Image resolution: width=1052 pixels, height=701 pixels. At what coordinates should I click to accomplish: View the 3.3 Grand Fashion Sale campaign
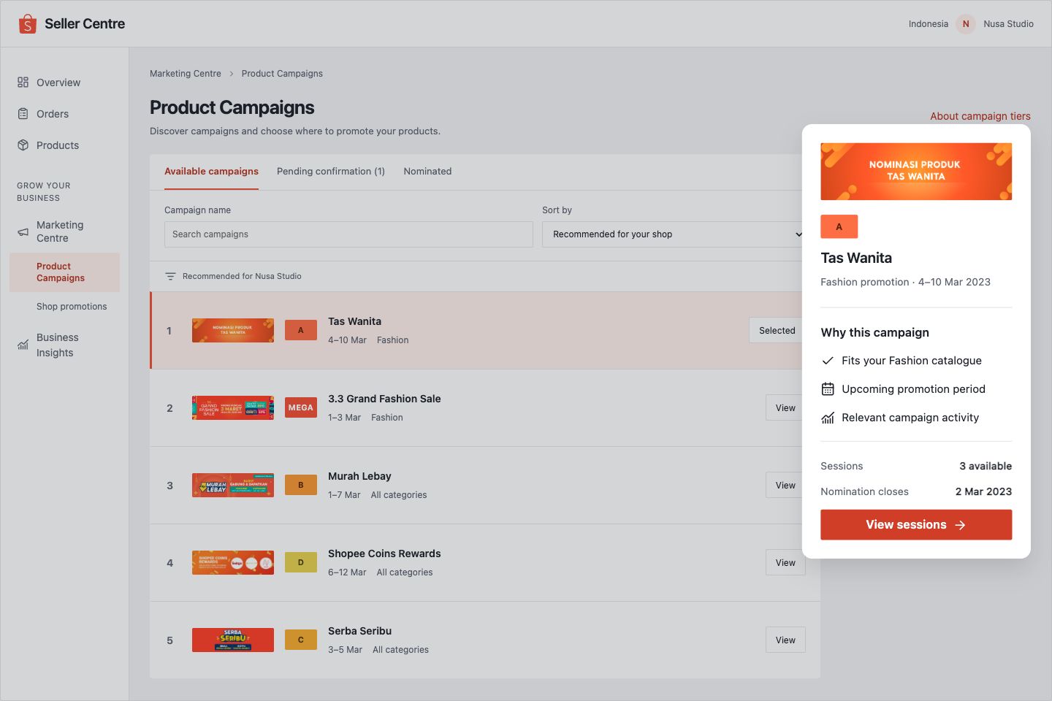[x=785, y=408]
